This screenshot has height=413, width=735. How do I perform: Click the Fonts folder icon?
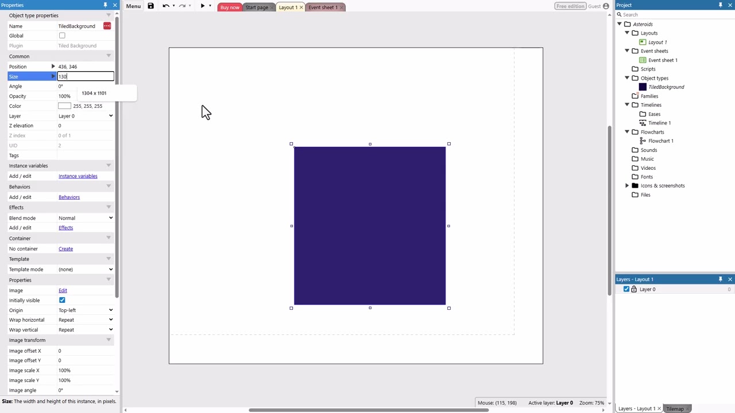click(635, 177)
